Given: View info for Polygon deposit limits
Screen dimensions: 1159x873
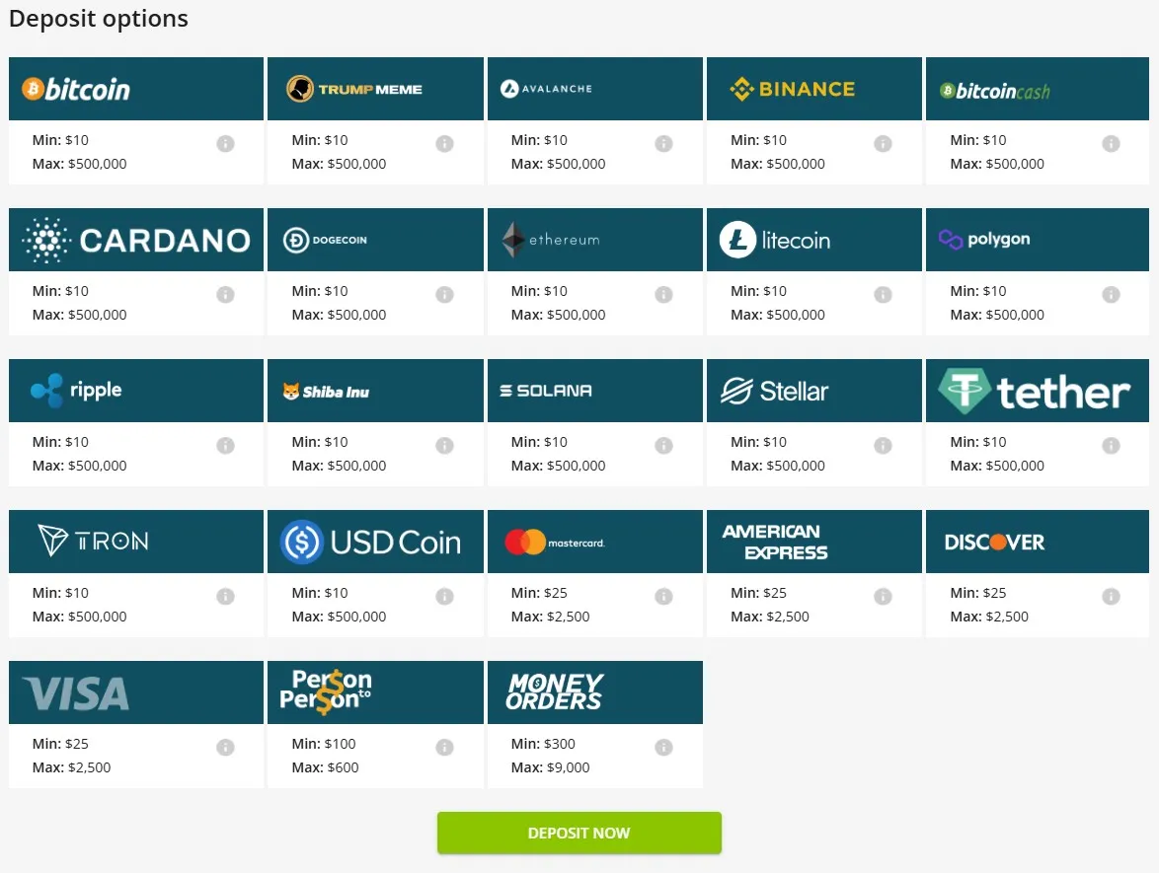Looking at the screenshot, I should tap(1111, 295).
